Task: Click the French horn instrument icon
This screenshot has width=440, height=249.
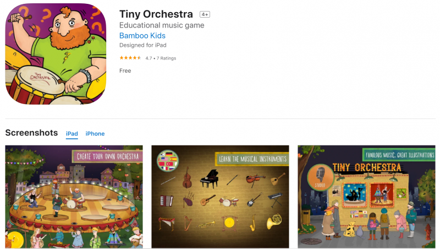Action: coord(274,221)
